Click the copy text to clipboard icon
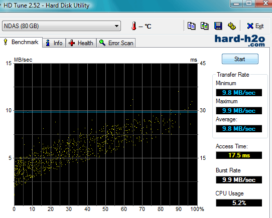272x218 pixels. [x=192, y=26]
